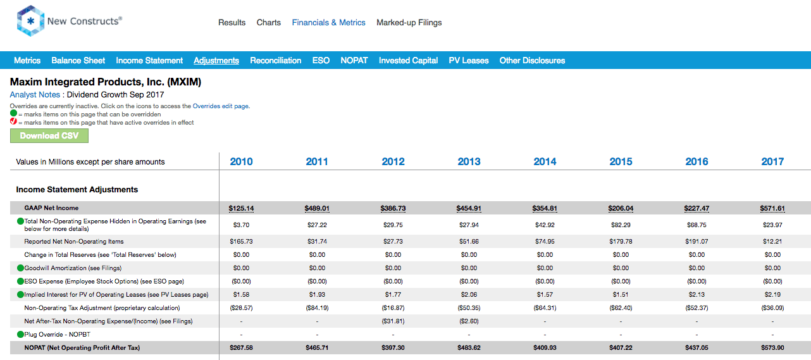Switch to the Income Statement tab
The image size is (811, 360).
pos(149,61)
